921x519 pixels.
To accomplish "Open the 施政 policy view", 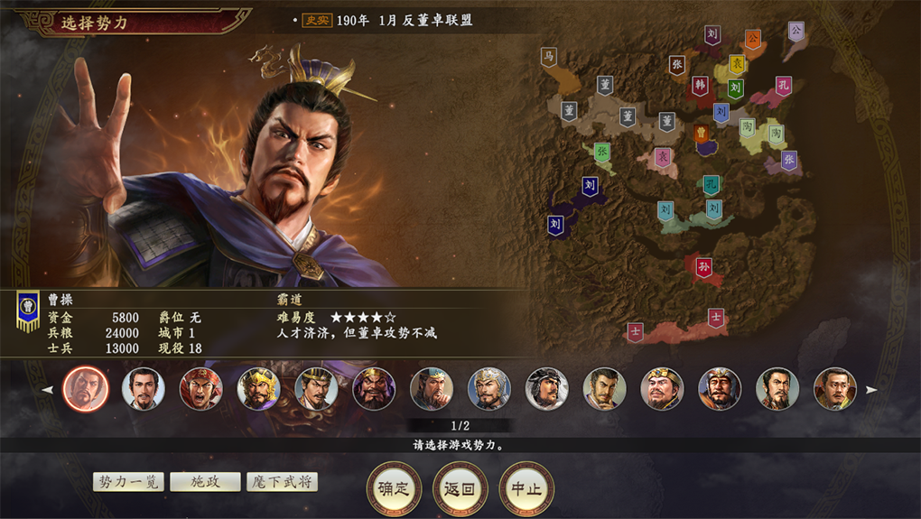I will pos(205,482).
